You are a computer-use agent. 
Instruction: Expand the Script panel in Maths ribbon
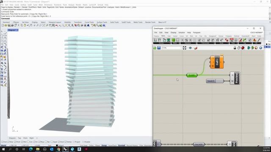[222, 43]
